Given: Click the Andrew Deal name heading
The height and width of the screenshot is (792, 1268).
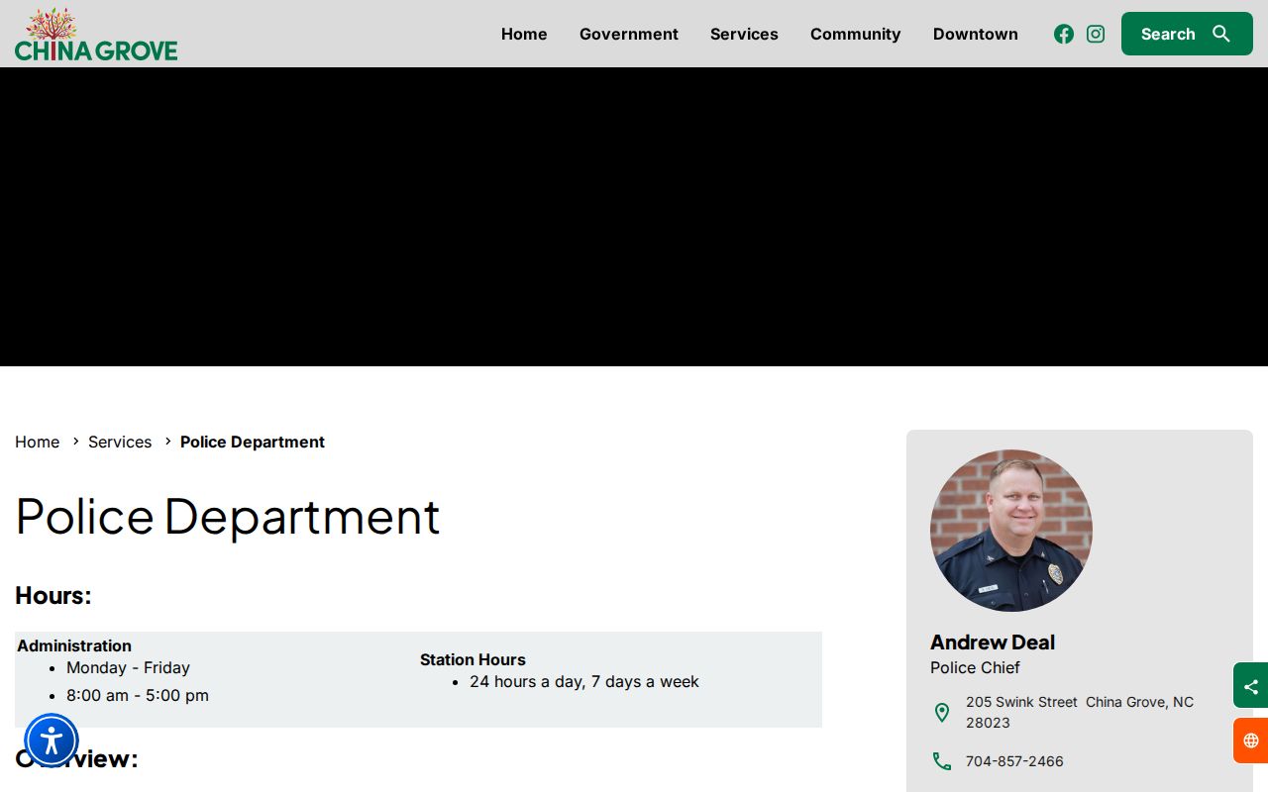Looking at the screenshot, I should tap(993, 642).
